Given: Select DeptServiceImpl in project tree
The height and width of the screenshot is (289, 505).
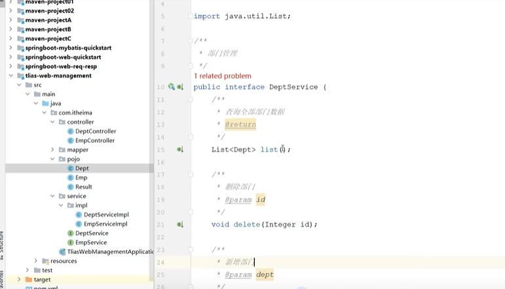Looking at the screenshot, I should point(106,215).
